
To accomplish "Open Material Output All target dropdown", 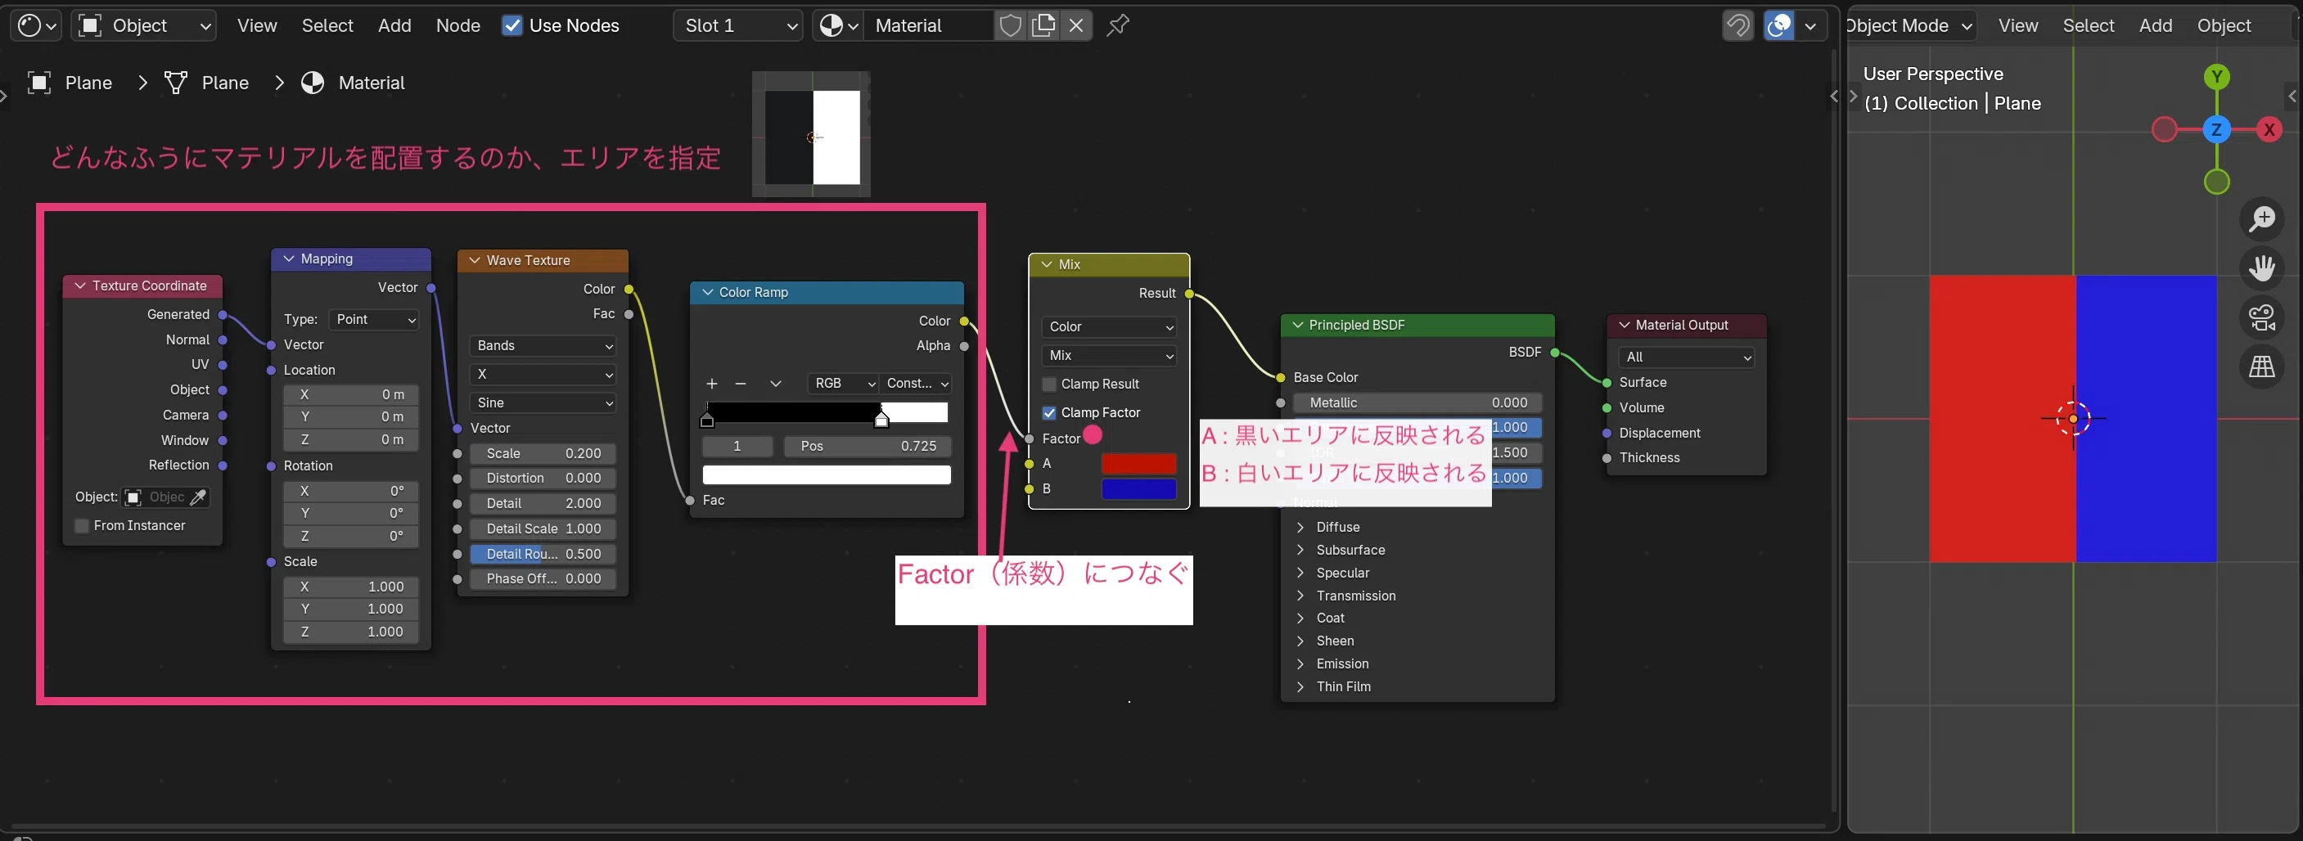I will coord(1685,357).
